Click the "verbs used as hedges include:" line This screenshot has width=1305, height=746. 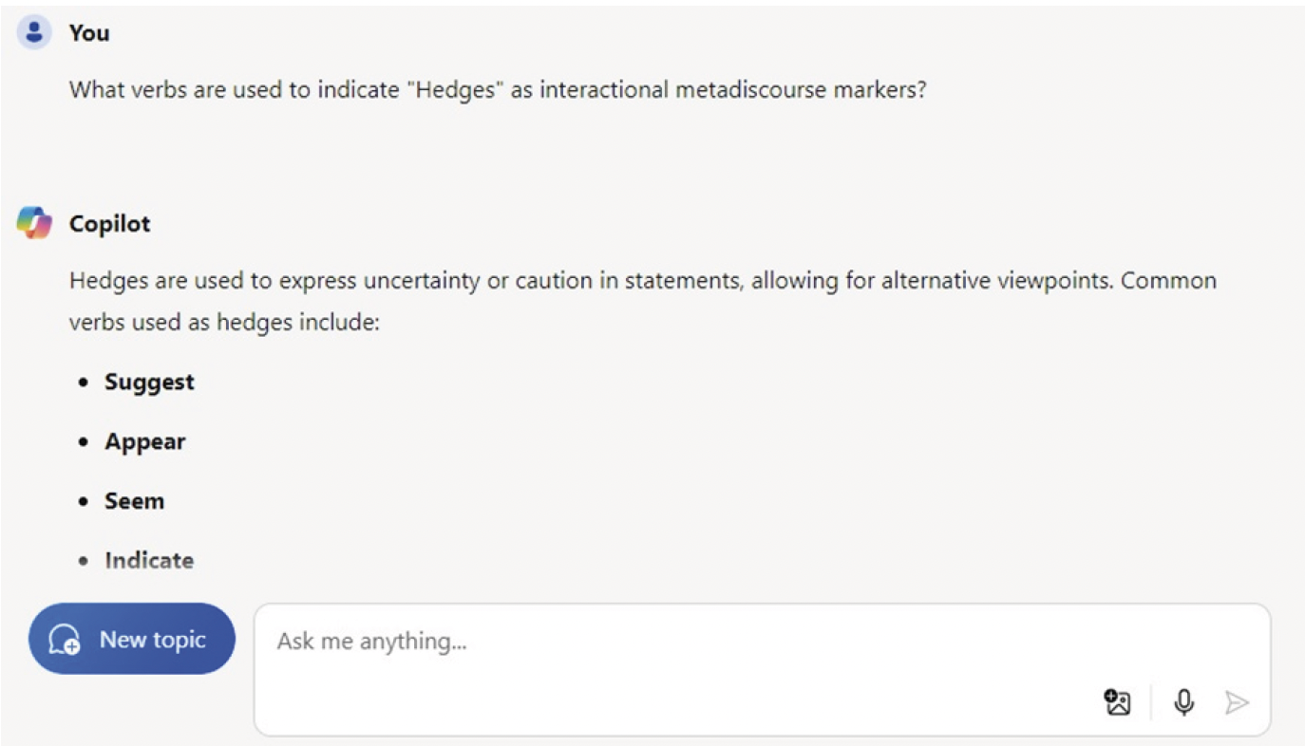224,322
